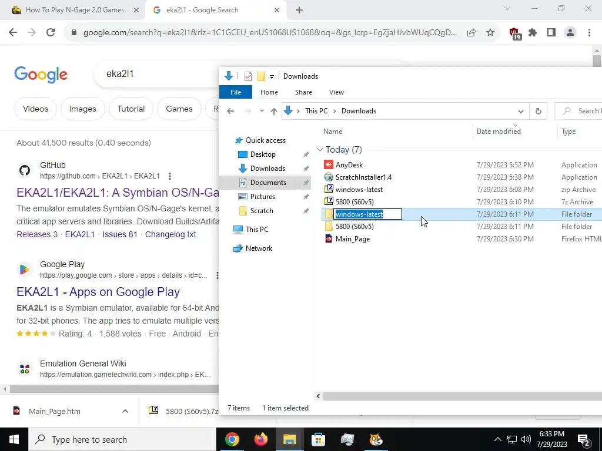The width and height of the screenshot is (602, 451).
Task: Open Issues 81 sitelink
Action: coord(120,234)
